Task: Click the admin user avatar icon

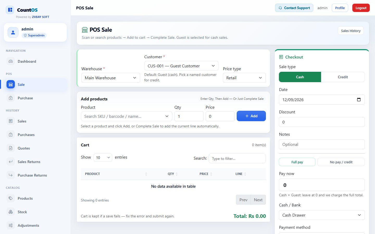Action: coord(13,32)
